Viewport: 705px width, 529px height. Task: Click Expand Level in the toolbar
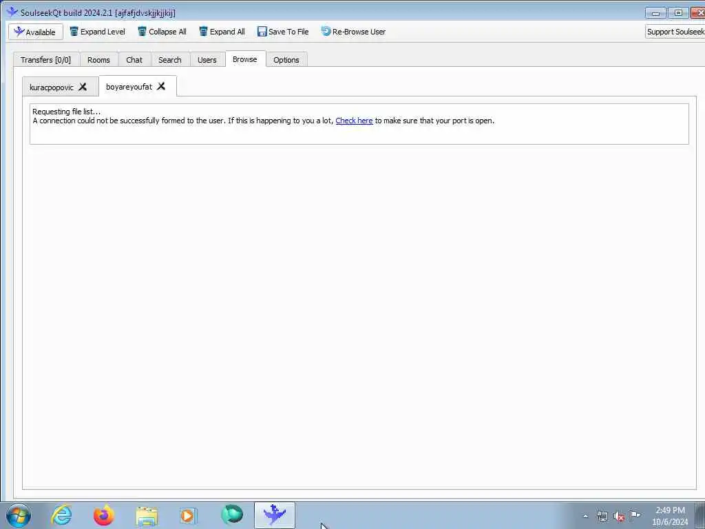[98, 32]
